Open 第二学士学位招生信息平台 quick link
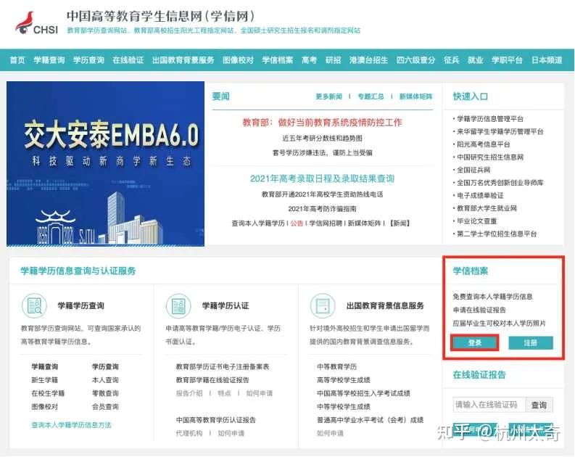Viewport: 575px width, 457px height. [497, 234]
